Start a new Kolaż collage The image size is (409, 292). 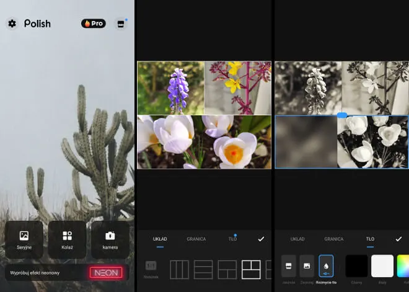pos(67,239)
